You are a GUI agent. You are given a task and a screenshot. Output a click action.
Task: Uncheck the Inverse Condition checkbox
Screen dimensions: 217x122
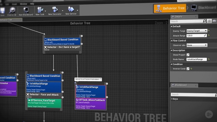click(188, 69)
